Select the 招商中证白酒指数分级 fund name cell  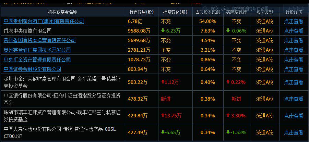coord(63,99)
